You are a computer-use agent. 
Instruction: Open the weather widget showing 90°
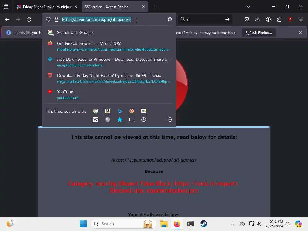(x=10, y=223)
